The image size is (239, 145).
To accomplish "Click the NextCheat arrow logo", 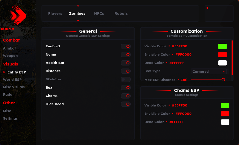I will pyautogui.click(x=18, y=15).
